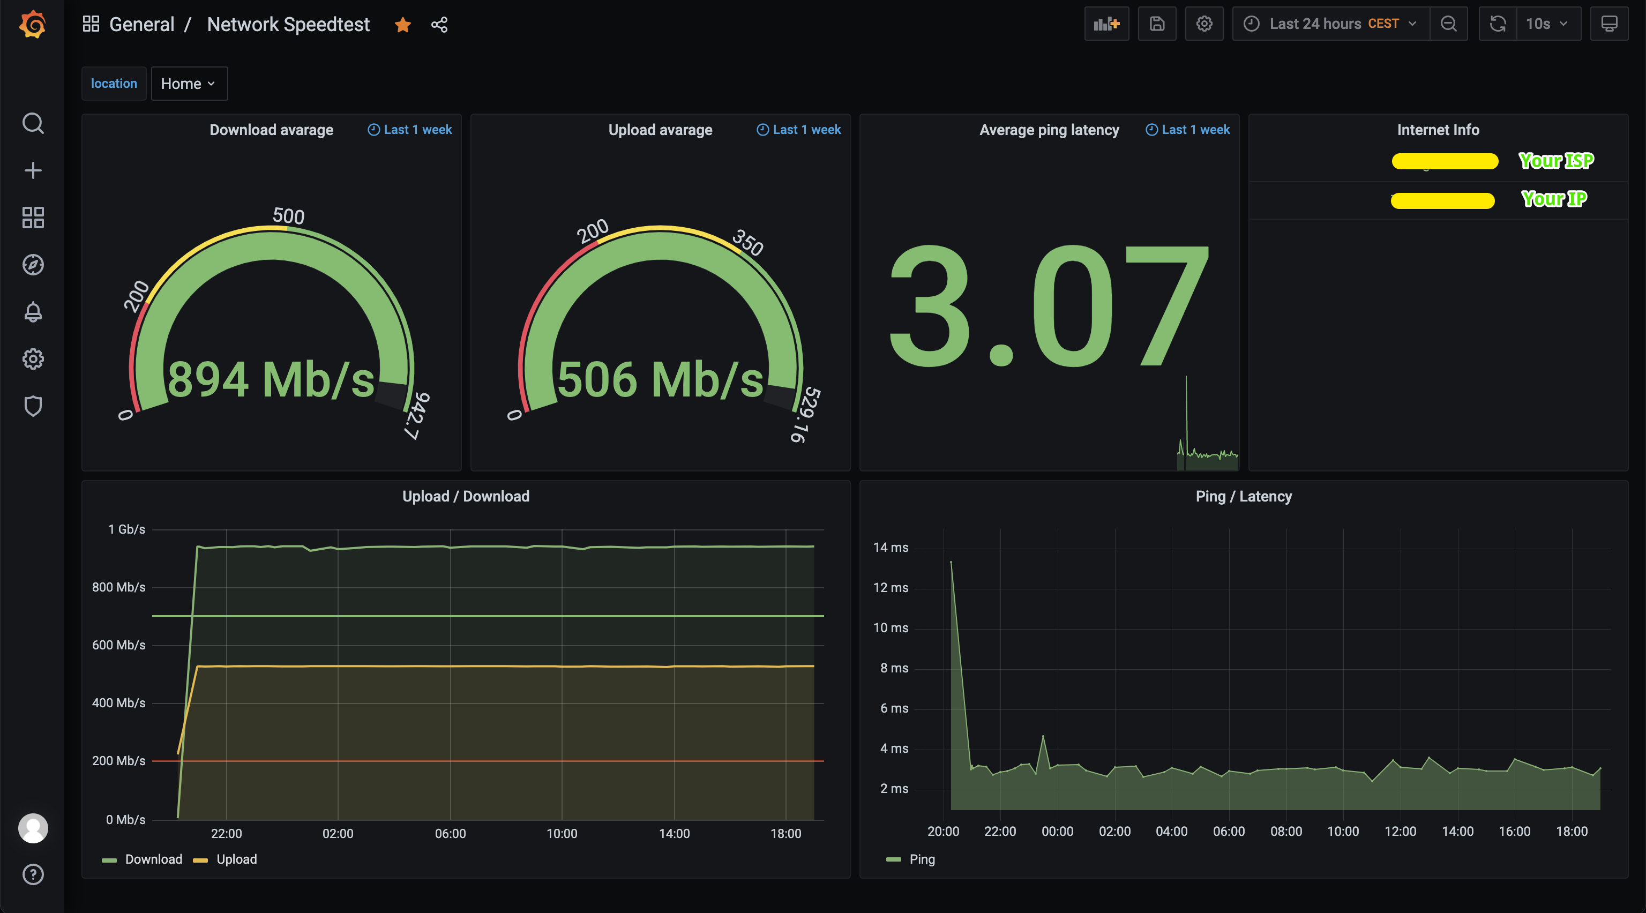Viewport: 1646px width, 913px height.
Task: Open the Server admin shield icon
Action: [33, 406]
